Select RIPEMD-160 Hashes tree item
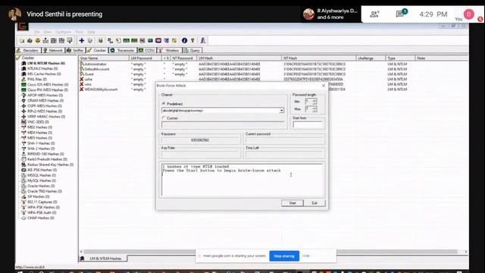485x273 pixels. [45, 154]
